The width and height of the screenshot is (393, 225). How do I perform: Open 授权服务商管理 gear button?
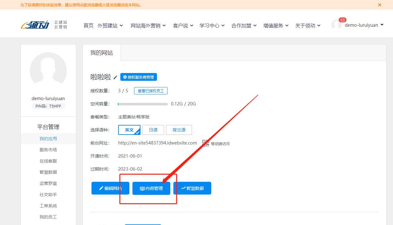138,77
